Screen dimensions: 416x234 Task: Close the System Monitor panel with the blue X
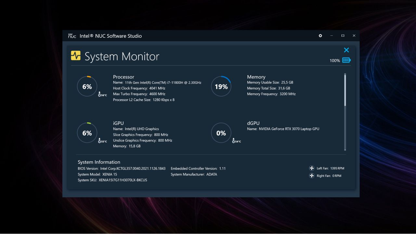point(346,50)
